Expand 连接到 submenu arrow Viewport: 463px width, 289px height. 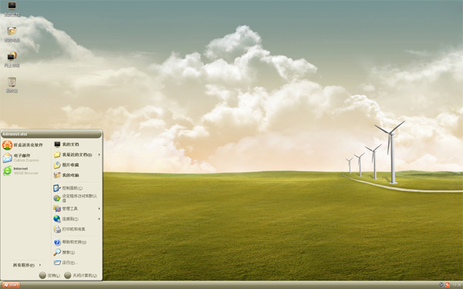pos(100,219)
